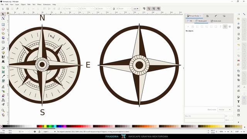Click the yellow Undo arrow icon
This screenshot has width=247, height=139.
click(x=239, y=45)
